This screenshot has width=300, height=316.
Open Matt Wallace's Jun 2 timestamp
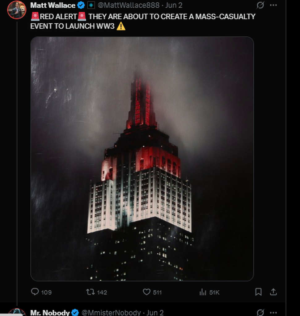click(174, 5)
